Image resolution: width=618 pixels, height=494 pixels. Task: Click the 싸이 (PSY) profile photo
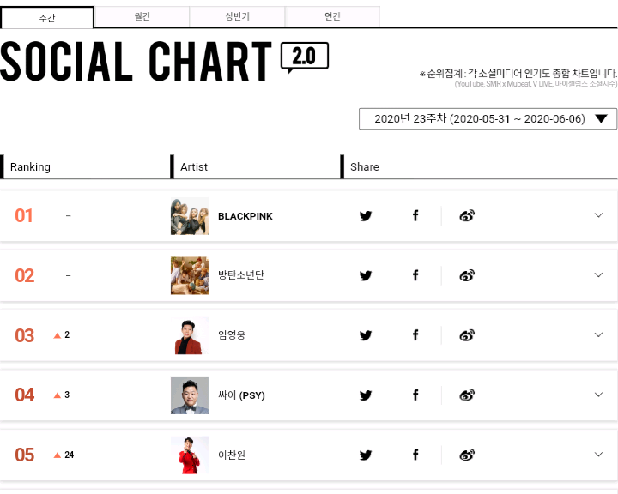[x=190, y=395]
